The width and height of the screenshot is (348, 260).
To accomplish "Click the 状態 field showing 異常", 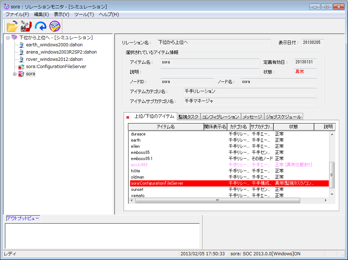I will tap(305, 72).
